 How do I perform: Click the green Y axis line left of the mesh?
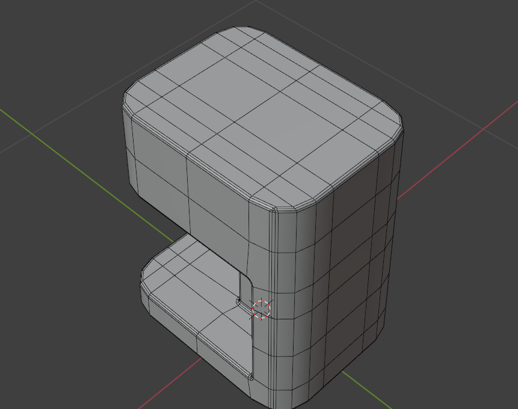[87, 176]
